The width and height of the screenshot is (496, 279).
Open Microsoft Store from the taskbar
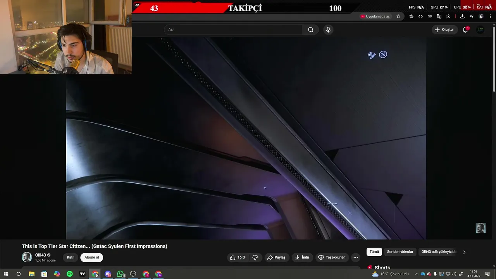[x=44, y=274]
